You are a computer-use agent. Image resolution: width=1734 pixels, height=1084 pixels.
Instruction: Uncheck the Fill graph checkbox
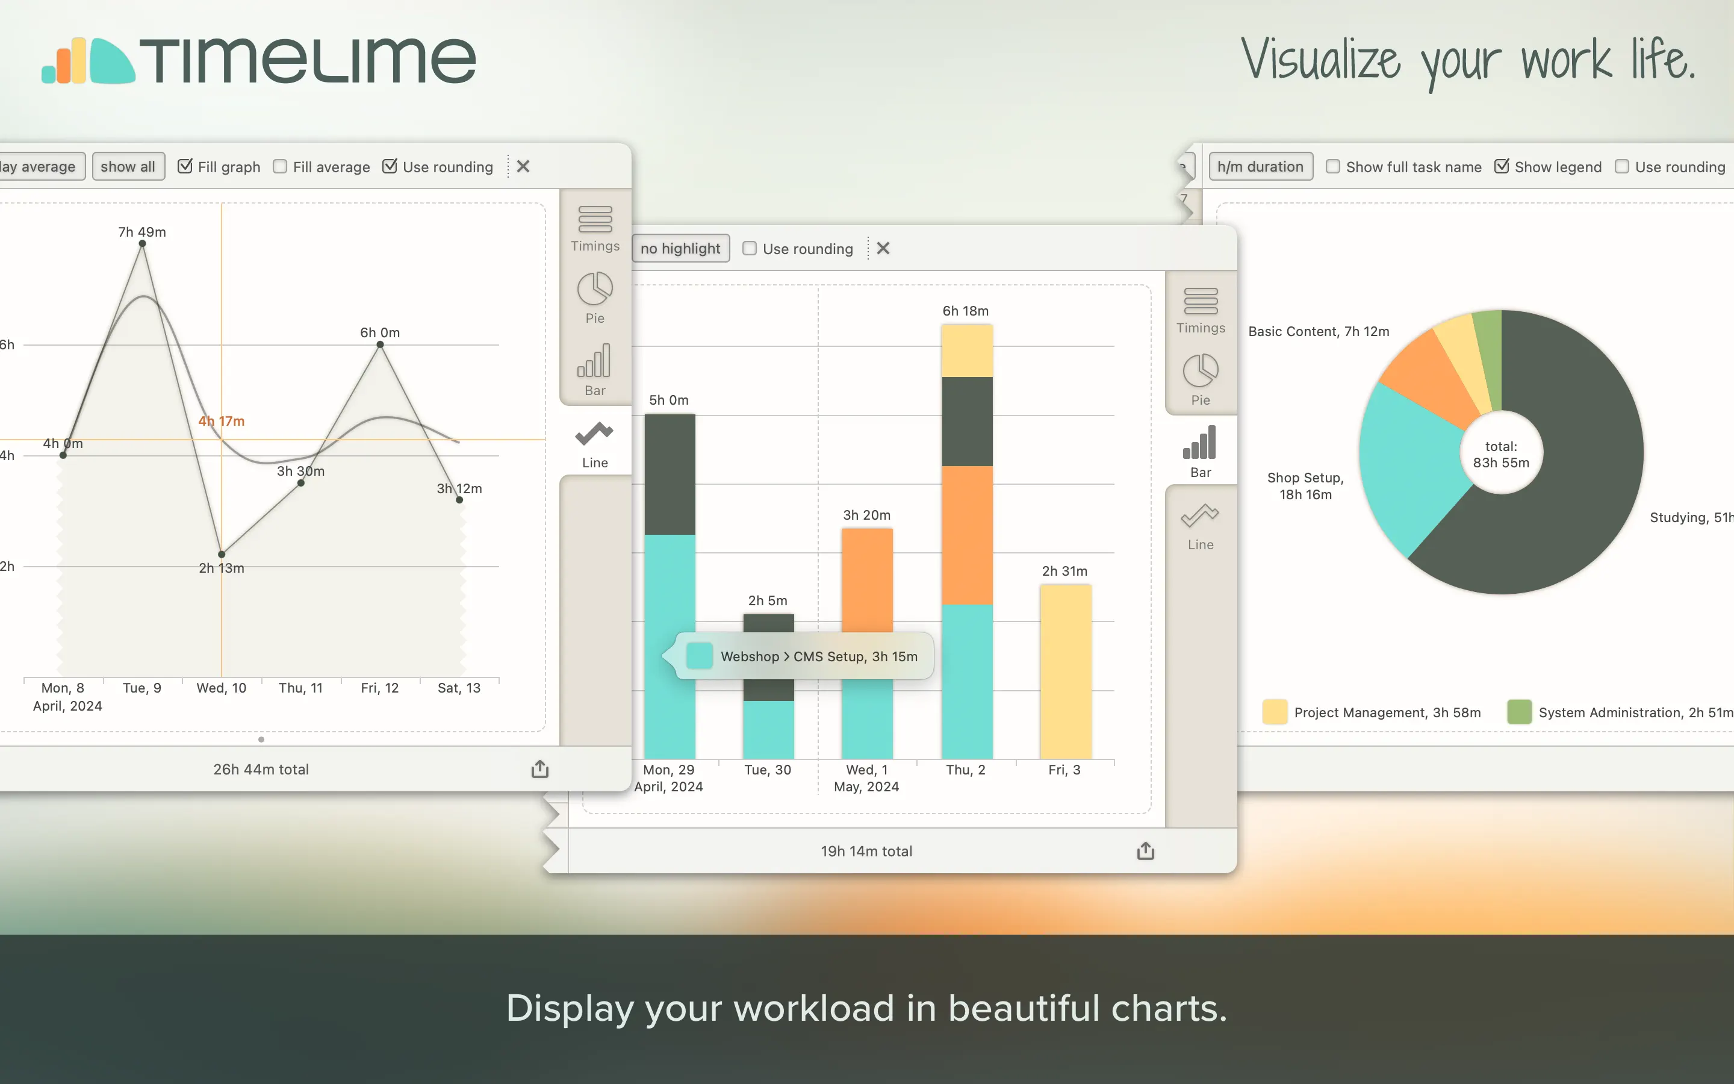tap(185, 166)
